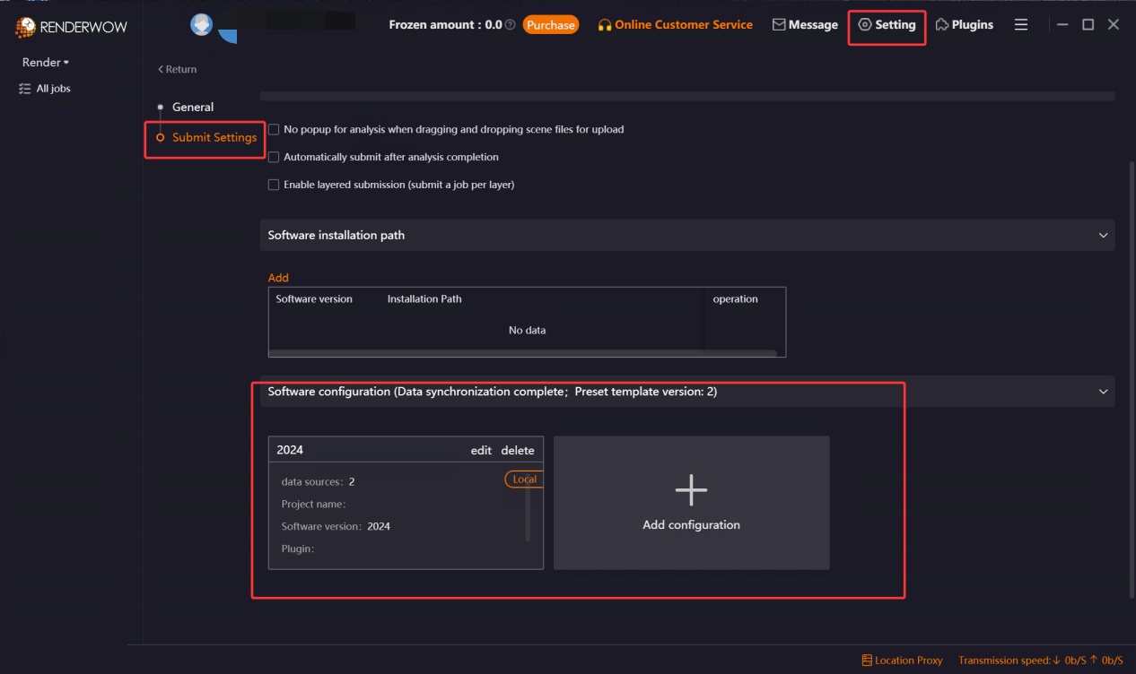The width and height of the screenshot is (1136, 674).
Task: Click the Local tag on 2024 card
Action: click(x=524, y=480)
